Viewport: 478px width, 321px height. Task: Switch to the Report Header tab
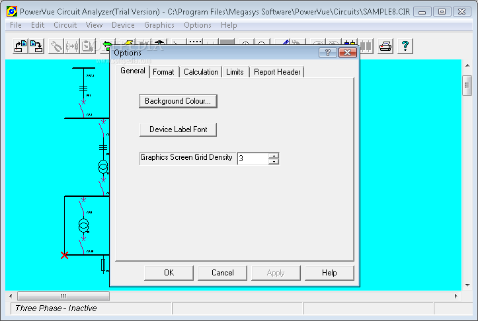[277, 72]
